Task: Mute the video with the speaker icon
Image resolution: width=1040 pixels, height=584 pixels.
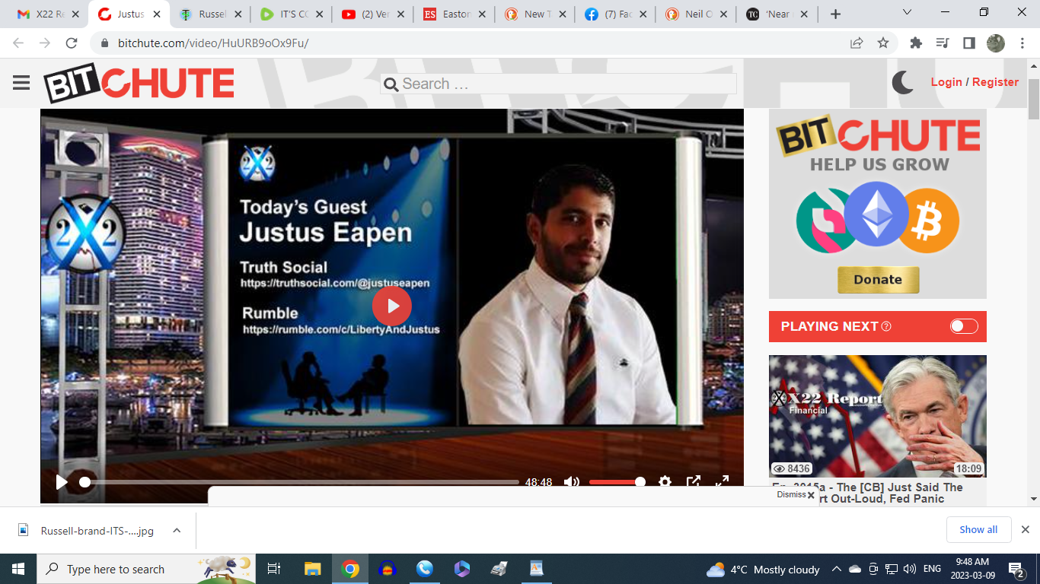Action: (571, 482)
